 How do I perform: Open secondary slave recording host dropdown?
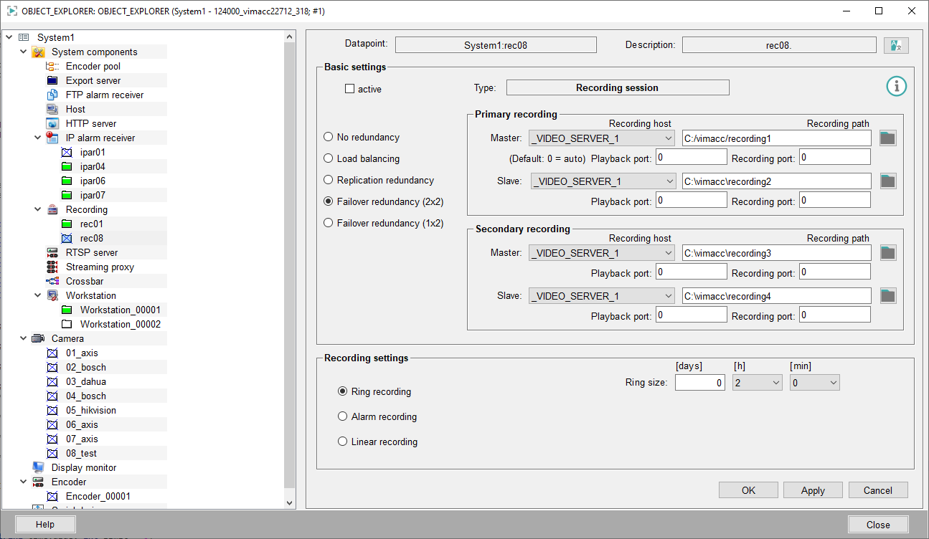click(x=601, y=296)
